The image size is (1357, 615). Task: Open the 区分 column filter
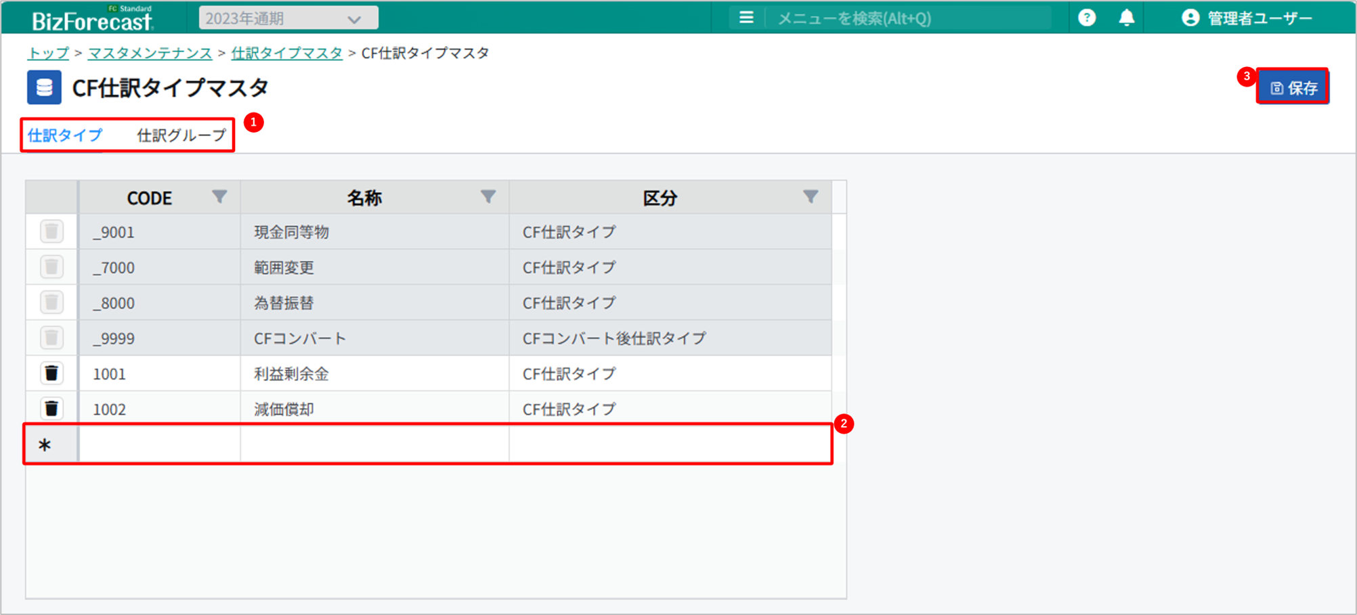(x=810, y=197)
